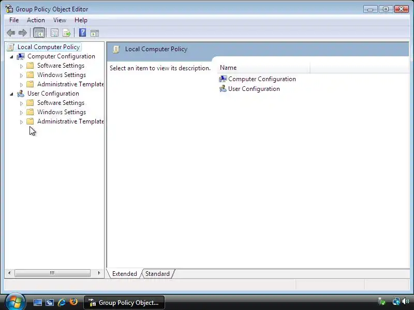Minimize the Group Policy Object Editor window
The height and width of the screenshot is (310, 414).
[x=371, y=9]
